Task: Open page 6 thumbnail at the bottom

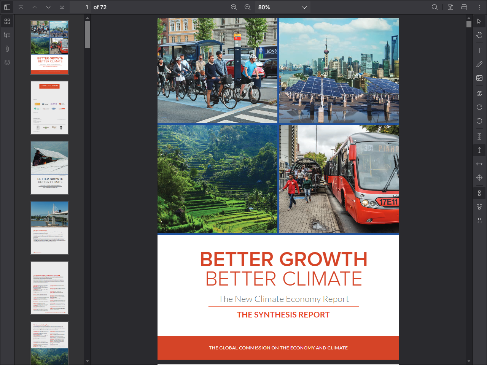Action: pyautogui.click(x=49, y=343)
